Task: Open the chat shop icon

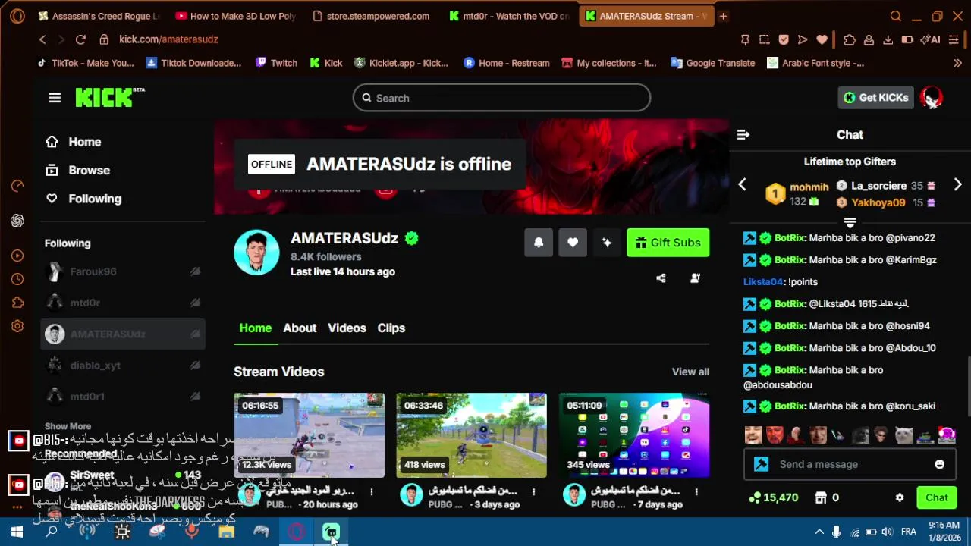Action: click(x=820, y=498)
